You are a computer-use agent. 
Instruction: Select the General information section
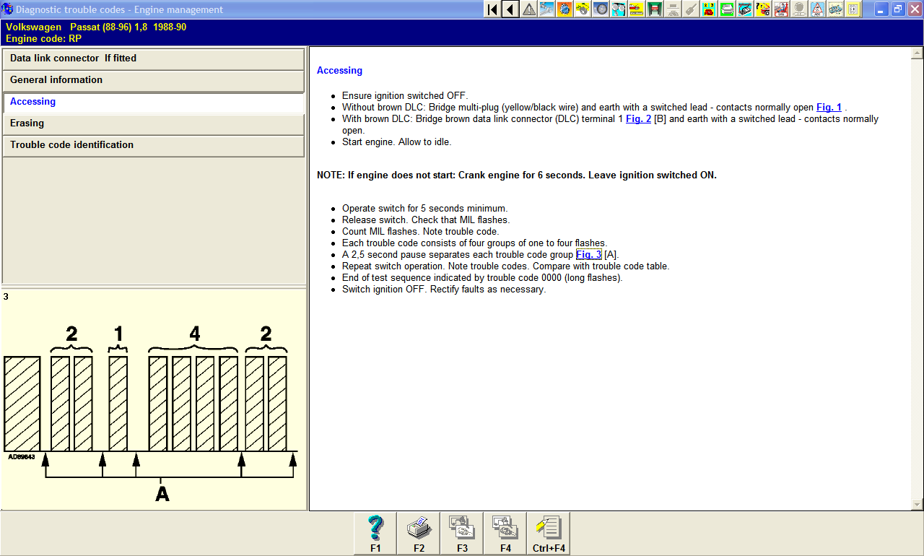coord(153,80)
